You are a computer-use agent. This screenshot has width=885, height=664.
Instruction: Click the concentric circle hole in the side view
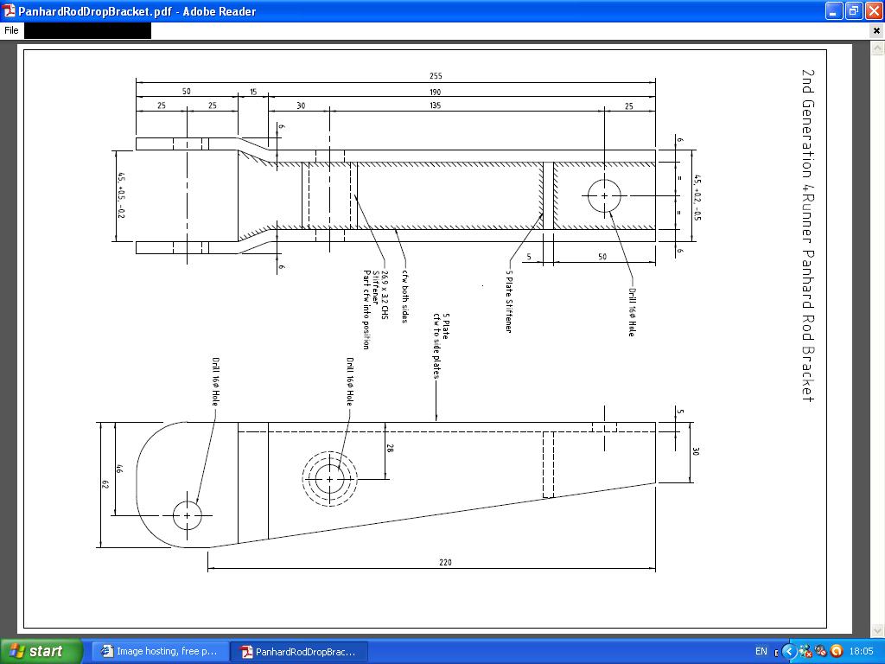pyautogui.click(x=329, y=479)
